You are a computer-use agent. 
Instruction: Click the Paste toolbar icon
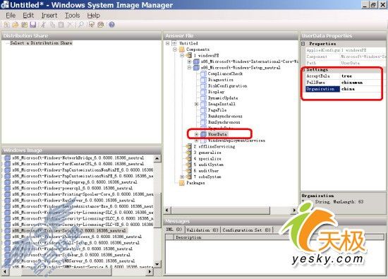pos(61,25)
